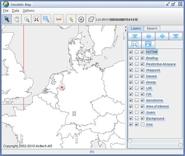The image size is (185, 156).
Task: Toggle first checkbox of Background layer
Action: [131, 118]
